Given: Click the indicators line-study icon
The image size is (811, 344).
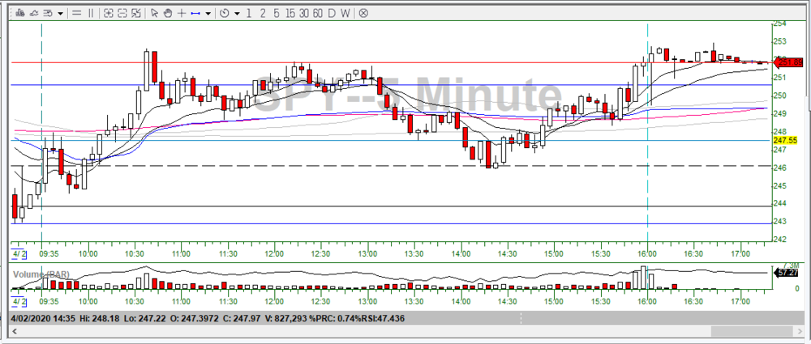Looking at the screenshot, I should 35,13.
